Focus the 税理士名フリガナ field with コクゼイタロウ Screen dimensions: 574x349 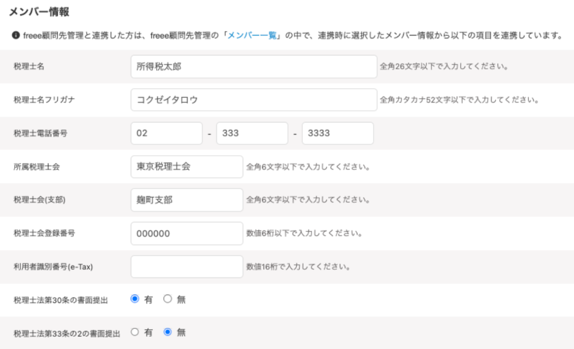(x=253, y=100)
